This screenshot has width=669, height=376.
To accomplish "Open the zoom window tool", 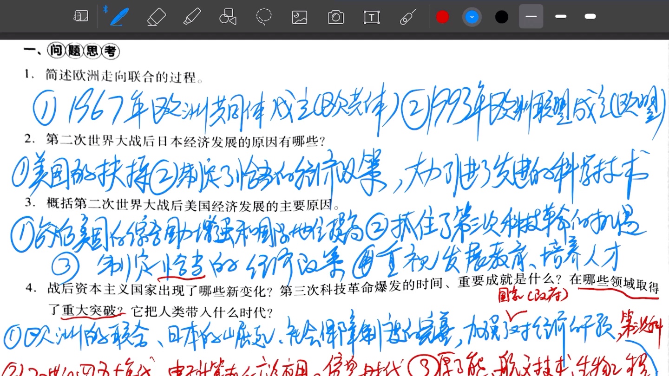I will coord(81,17).
